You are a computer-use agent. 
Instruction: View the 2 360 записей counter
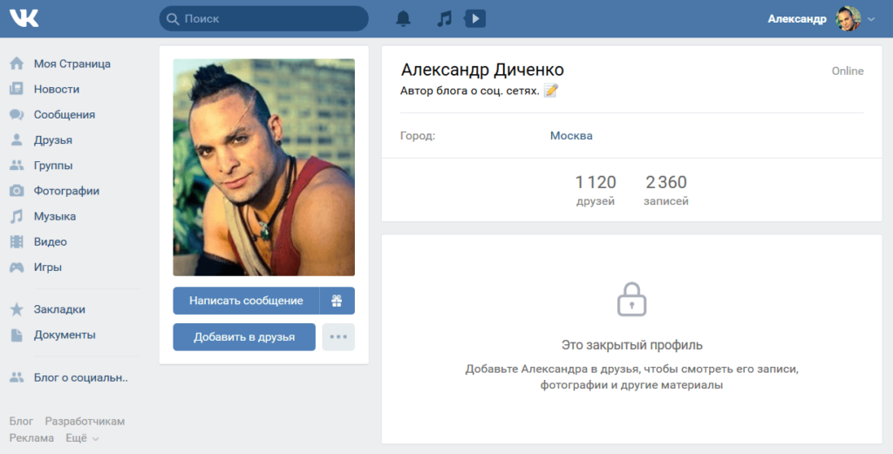click(x=666, y=190)
